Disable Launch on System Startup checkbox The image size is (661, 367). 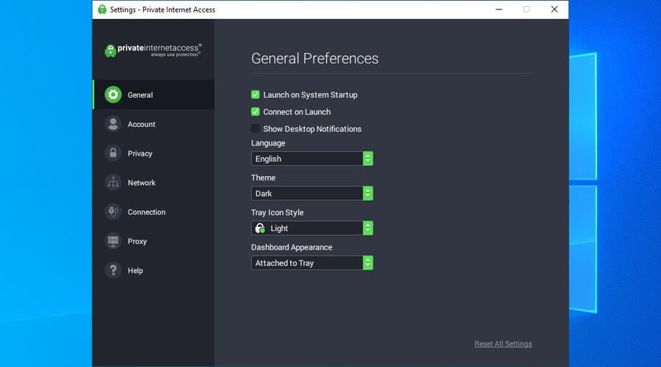click(x=255, y=95)
